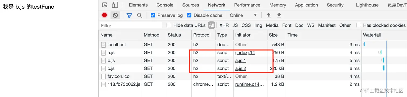This screenshot has height=97, width=407.
Task: Clear the network log
Action: click(115, 15)
